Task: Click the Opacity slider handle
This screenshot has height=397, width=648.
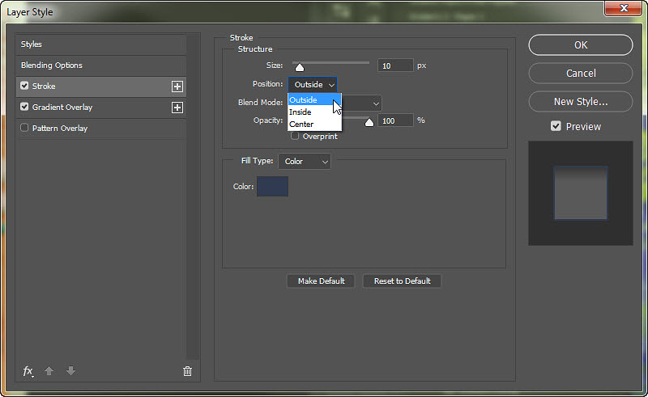Action: click(369, 122)
